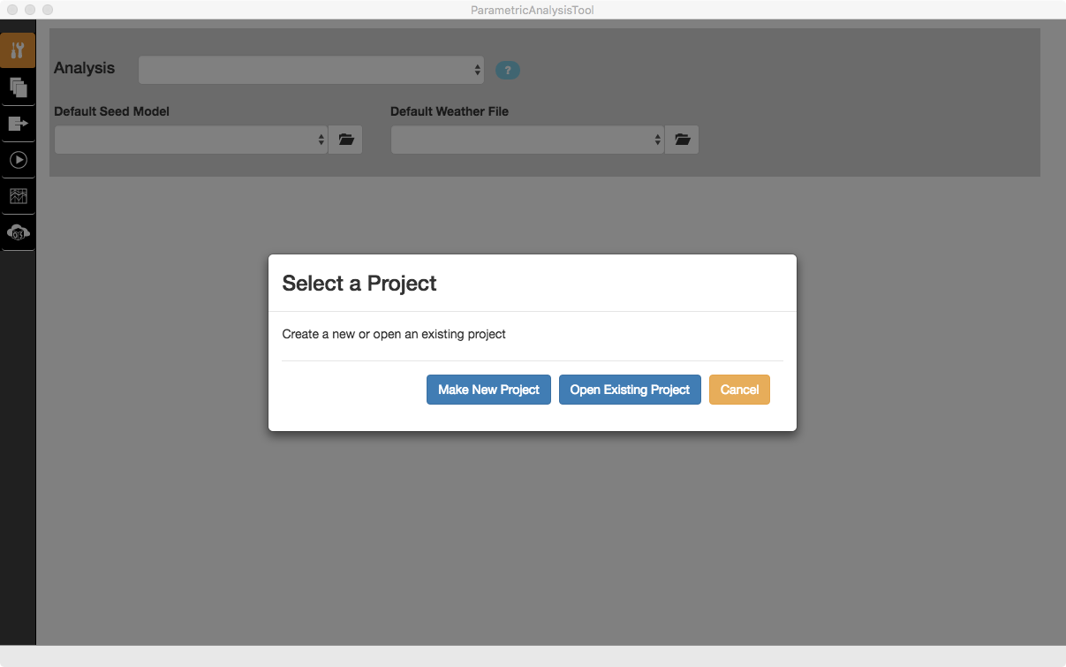This screenshot has width=1066, height=667.
Task: Minimize the ParametricAnalysisTool window
Action: 30,10
